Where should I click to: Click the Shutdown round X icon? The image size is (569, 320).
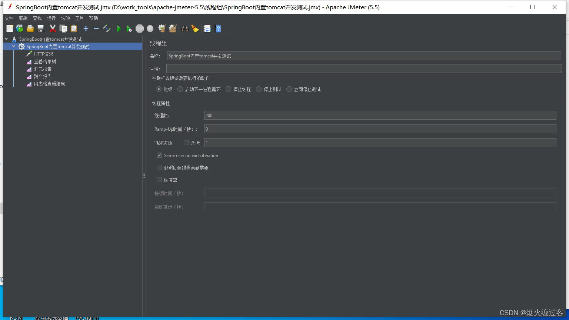click(x=150, y=29)
